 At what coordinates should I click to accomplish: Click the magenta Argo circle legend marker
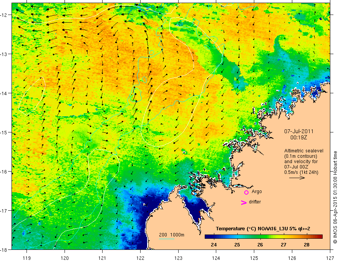click(246, 192)
